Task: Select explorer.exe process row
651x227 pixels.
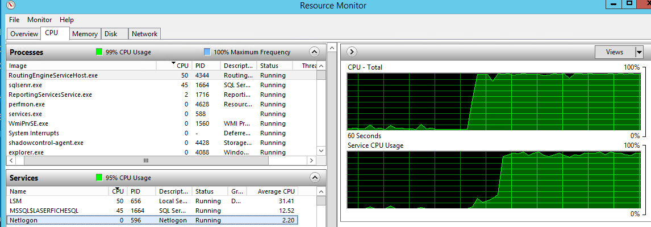Action: (x=162, y=152)
